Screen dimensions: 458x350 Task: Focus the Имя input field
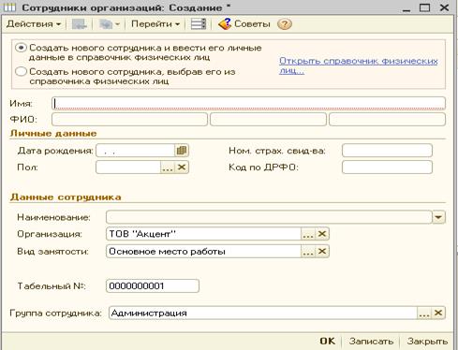click(x=248, y=103)
